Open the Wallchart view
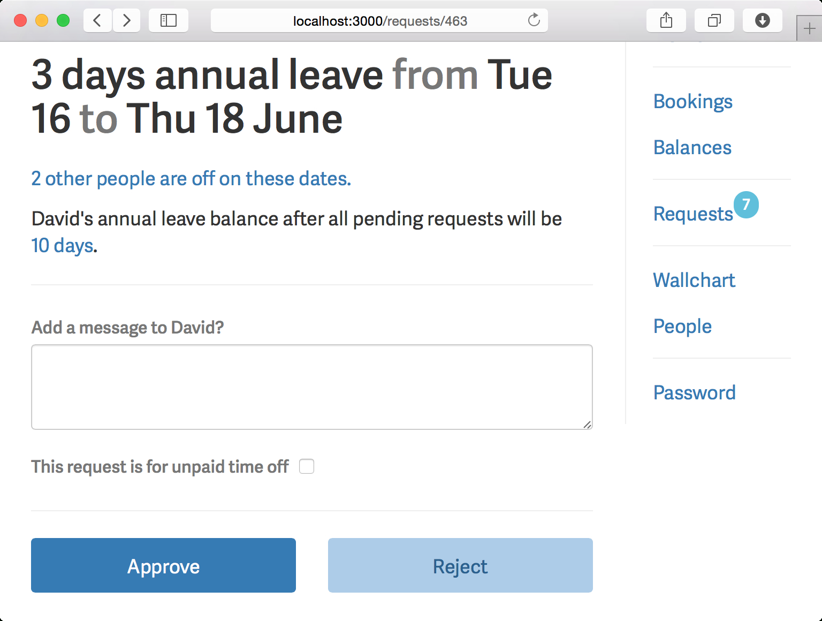 coord(694,280)
